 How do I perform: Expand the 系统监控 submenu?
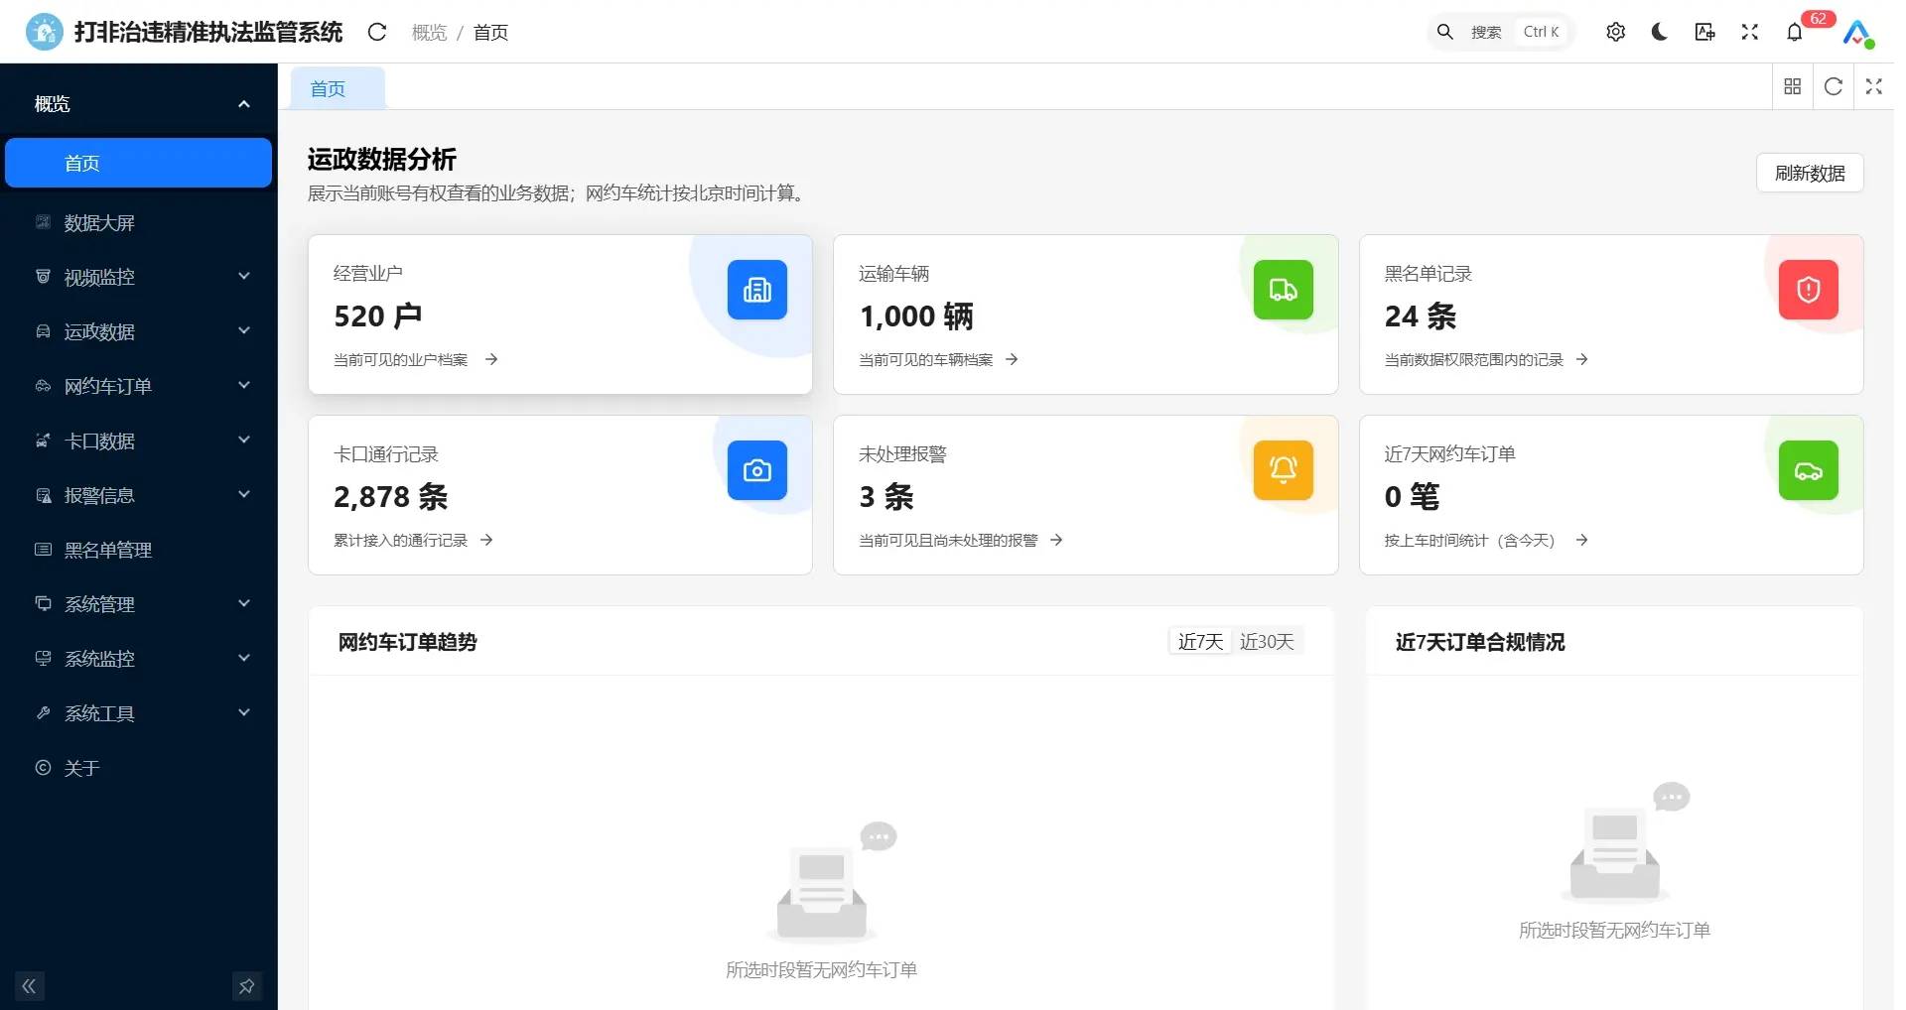[139, 659]
